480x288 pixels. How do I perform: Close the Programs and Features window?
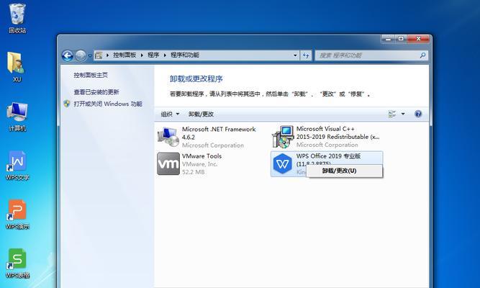[418, 39]
